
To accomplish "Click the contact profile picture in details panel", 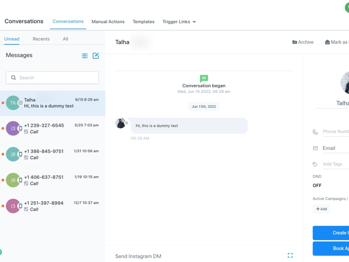I will point(345,83).
